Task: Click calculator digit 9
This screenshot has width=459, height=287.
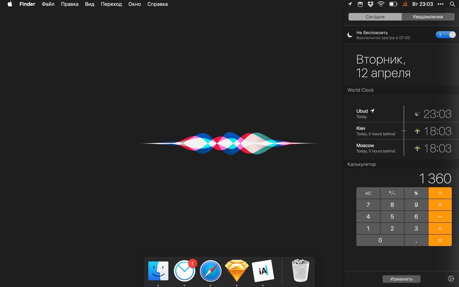Action: click(x=416, y=205)
